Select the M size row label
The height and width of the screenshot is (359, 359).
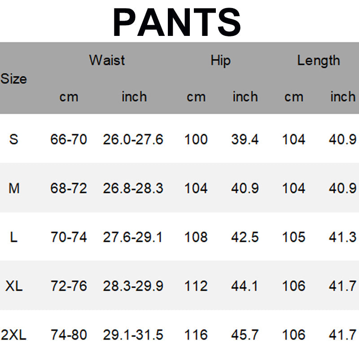pyautogui.click(x=14, y=188)
